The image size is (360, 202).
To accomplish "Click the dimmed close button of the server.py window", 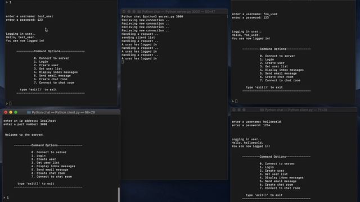I will (x=124, y=11).
